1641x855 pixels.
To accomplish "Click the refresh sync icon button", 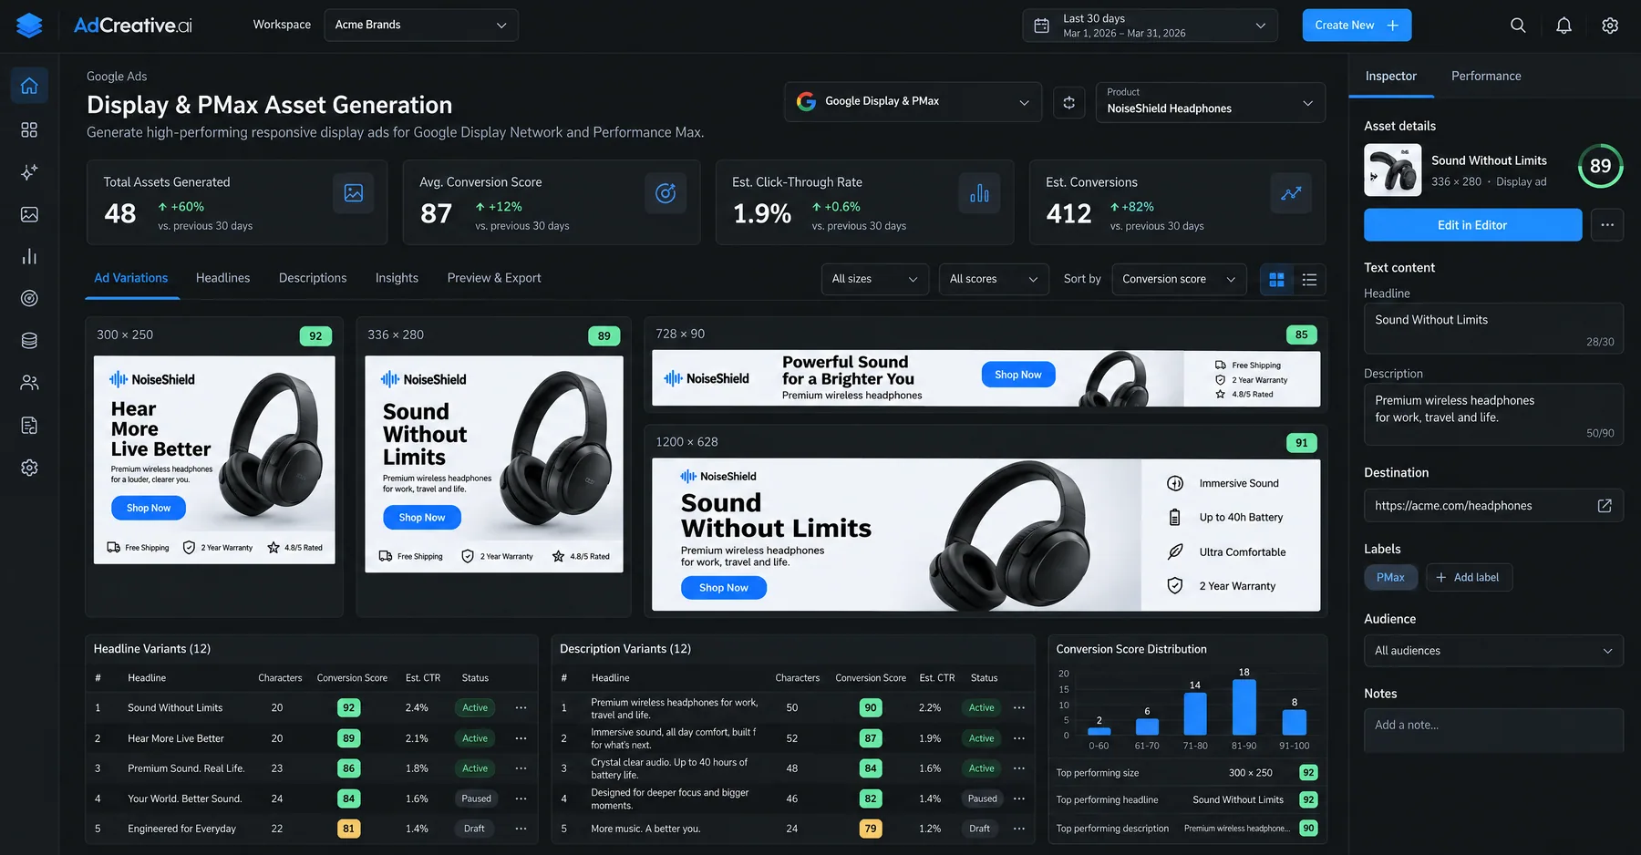I will point(1068,102).
